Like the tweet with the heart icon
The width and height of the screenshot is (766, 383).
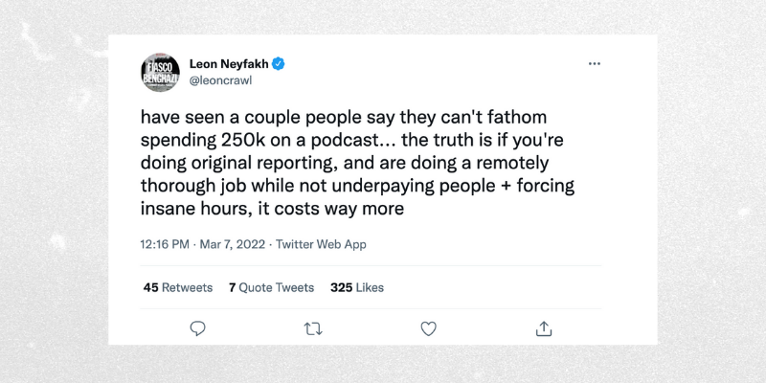click(428, 328)
